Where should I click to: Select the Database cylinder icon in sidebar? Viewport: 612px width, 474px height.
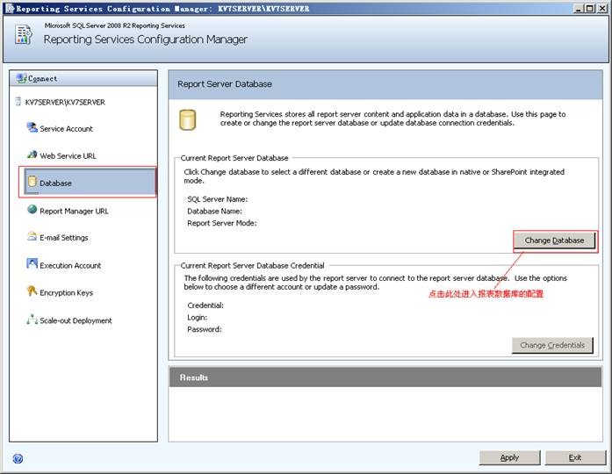[x=32, y=183]
